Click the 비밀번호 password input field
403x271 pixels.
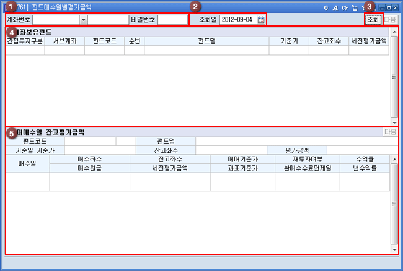[x=172, y=20]
